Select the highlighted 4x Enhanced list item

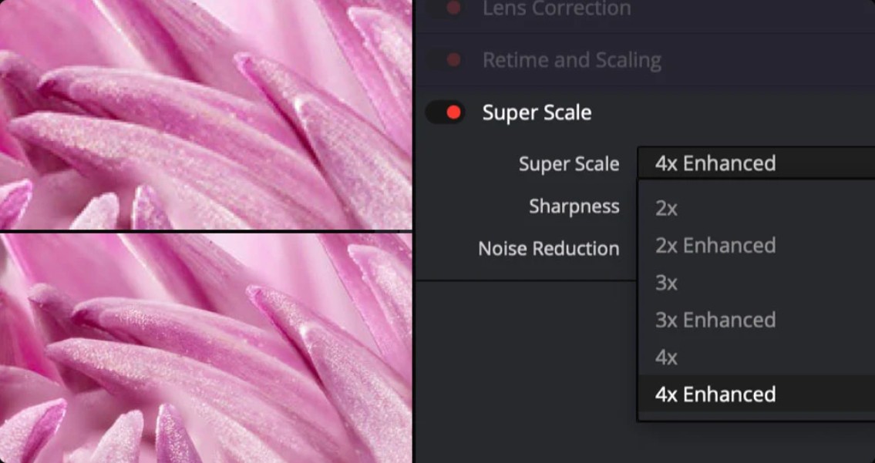click(715, 394)
